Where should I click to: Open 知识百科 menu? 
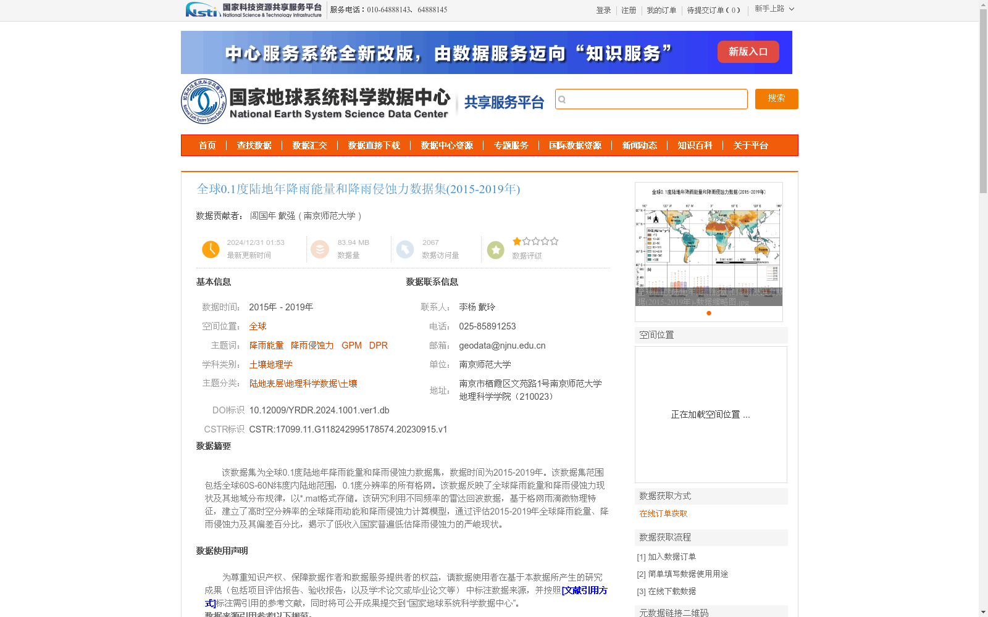point(695,146)
